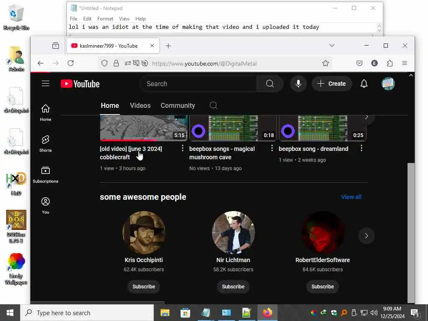Open the cobblecraft video thumbnail

click(x=144, y=128)
